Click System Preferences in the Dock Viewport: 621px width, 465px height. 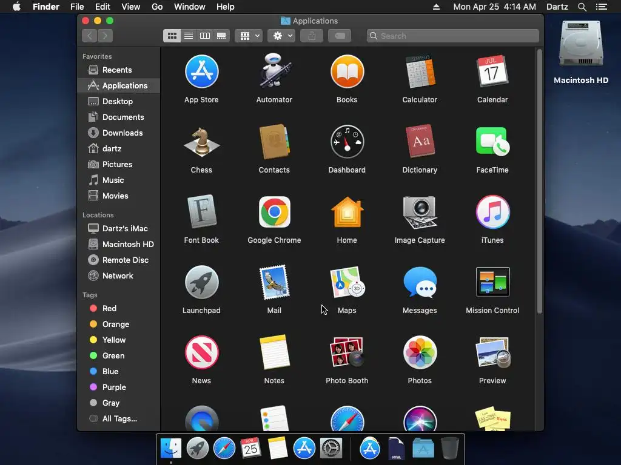(331, 449)
